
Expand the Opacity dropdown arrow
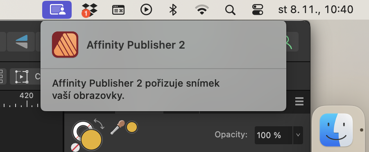(x=298, y=135)
